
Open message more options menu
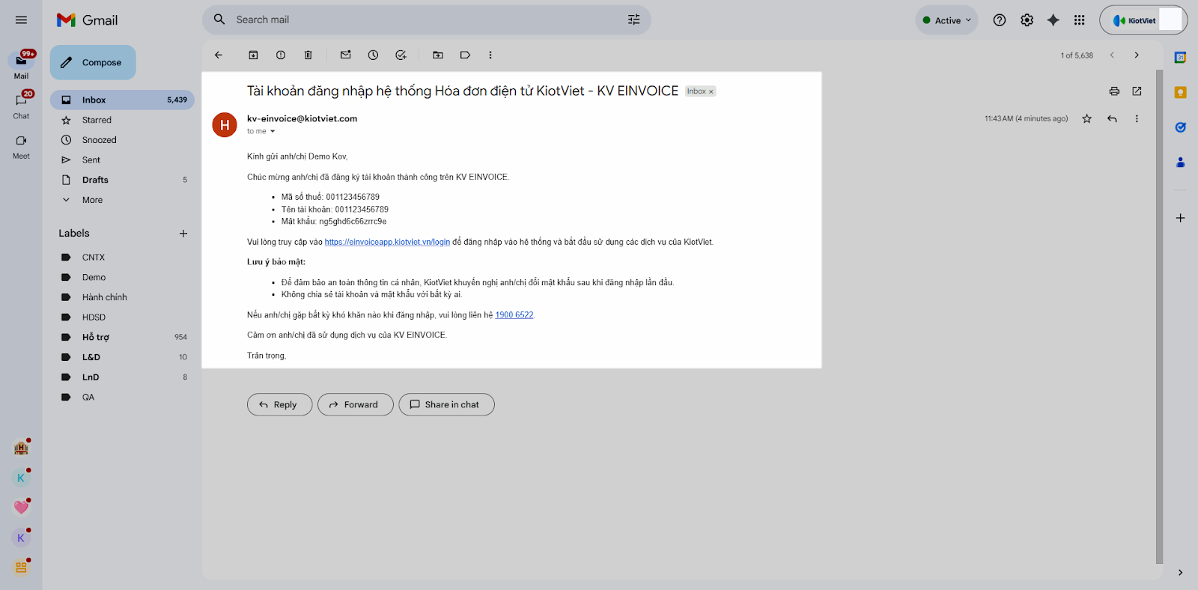tap(1137, 118)
